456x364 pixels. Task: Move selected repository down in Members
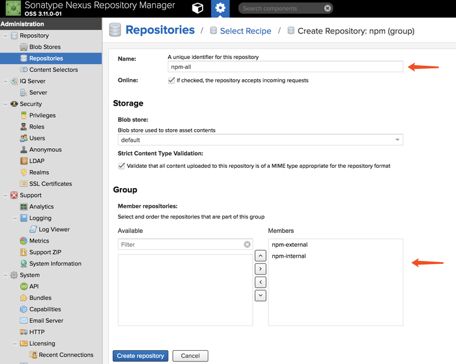click(x=260, y=295)
